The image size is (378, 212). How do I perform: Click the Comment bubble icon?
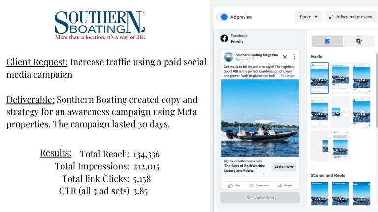[x=252, y=185]
